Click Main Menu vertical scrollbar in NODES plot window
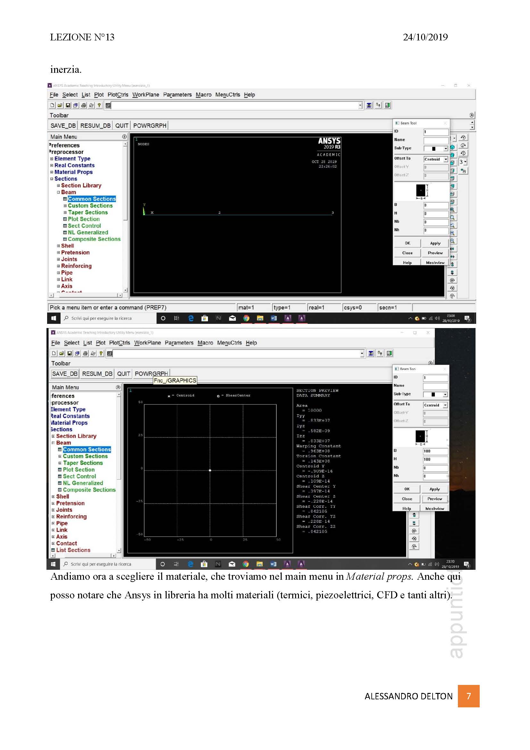Viewport: 530px width, 750px height. pos(125,217)
